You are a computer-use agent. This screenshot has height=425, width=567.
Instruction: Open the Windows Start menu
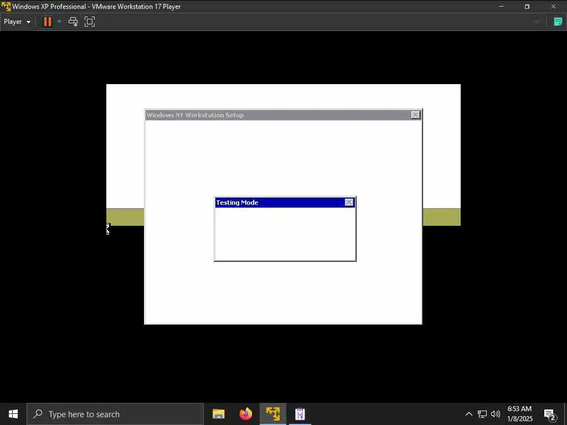click(13, 414)
